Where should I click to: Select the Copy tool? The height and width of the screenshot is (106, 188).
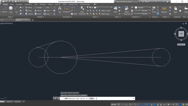pos(28,11)
